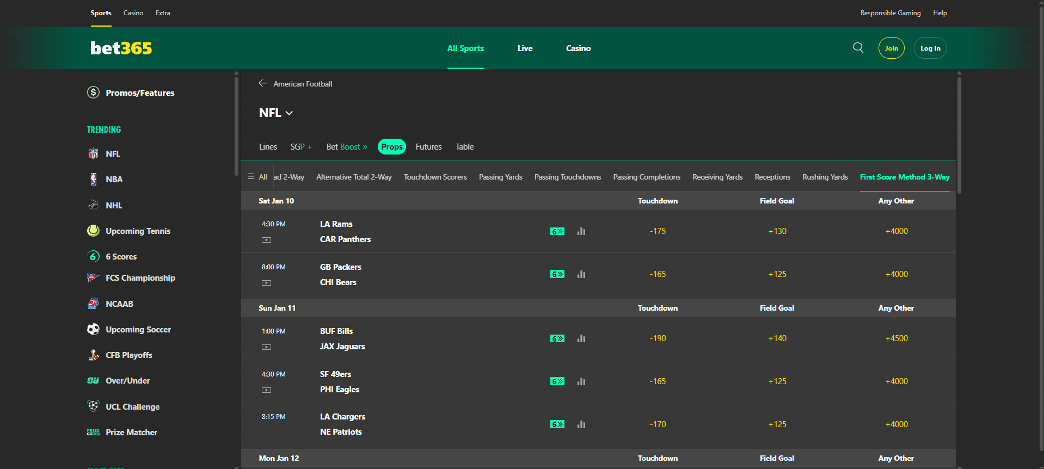Click the Prize Matcher icon
The width and height of the screenshot is (1044, 469).
point(93,432)
